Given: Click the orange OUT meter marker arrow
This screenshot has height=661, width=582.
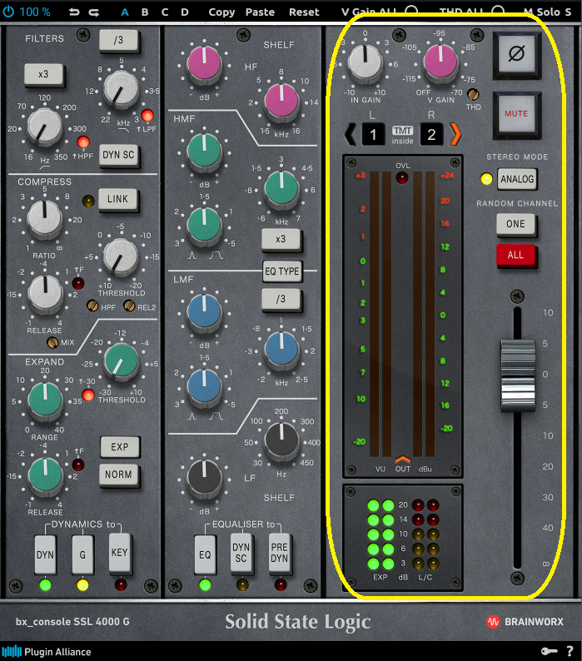Looking at the screenshot, I should [x=403, y=459].
